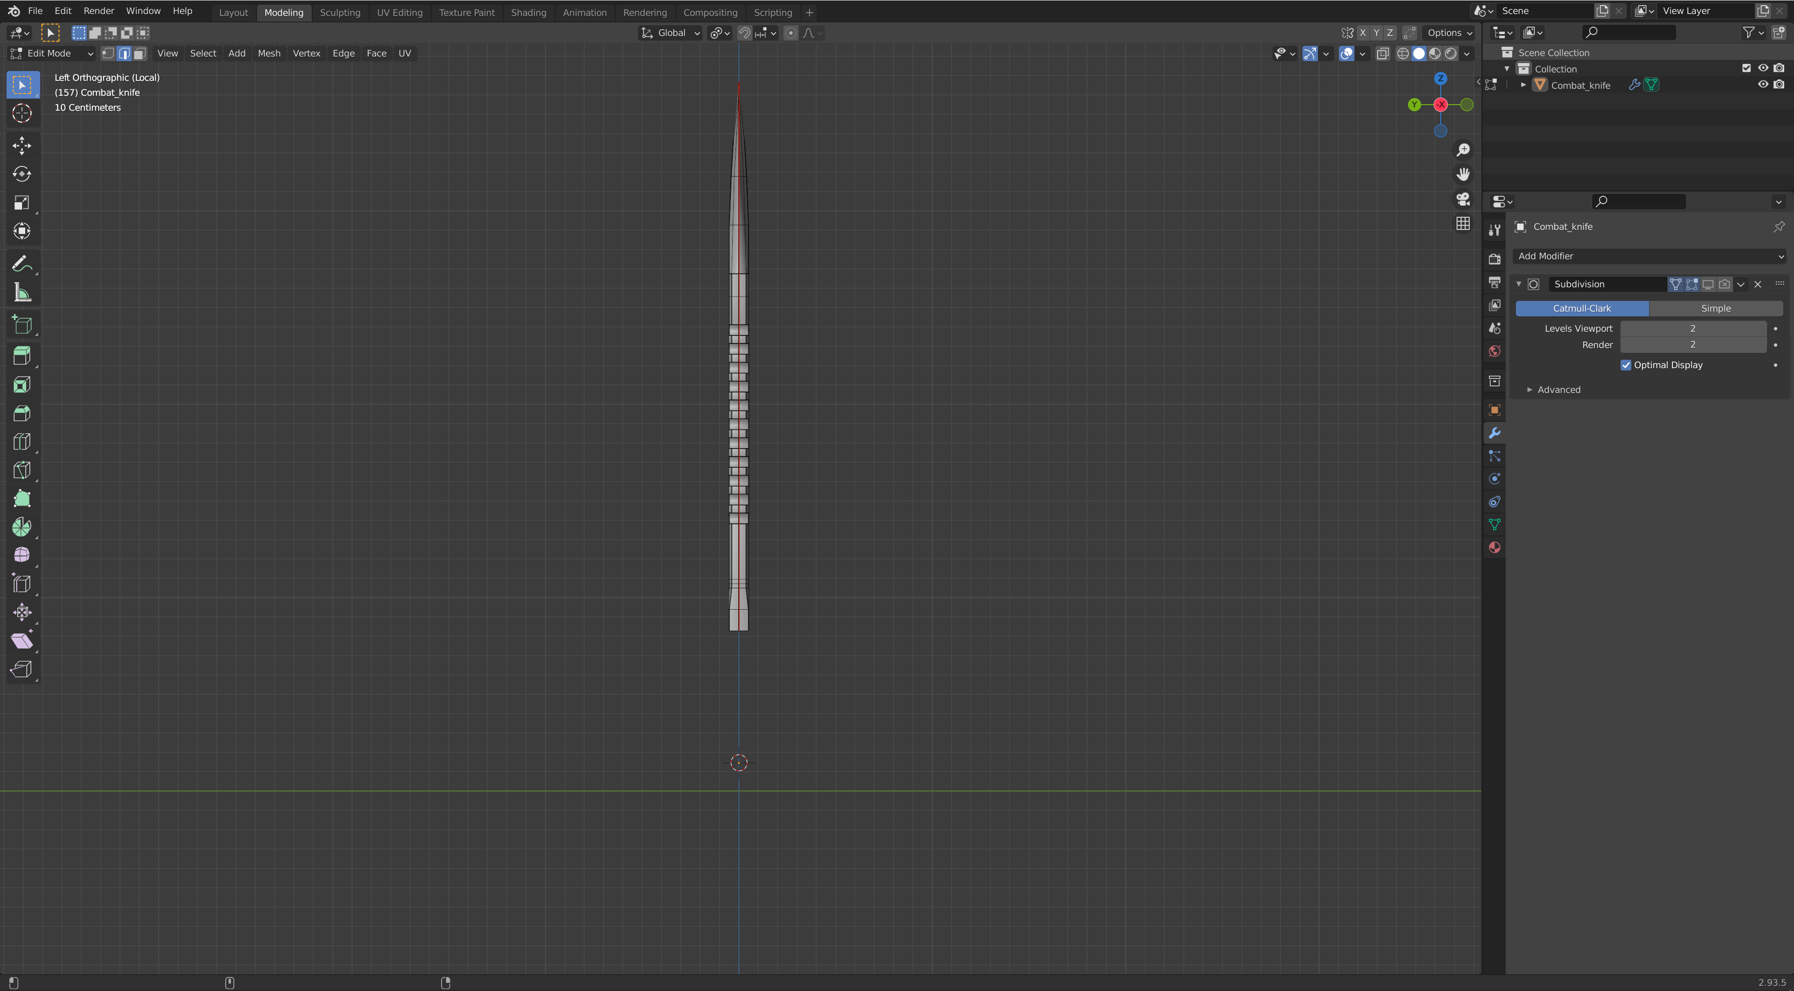Viewport: 1794px width, 991px height.
Task: Expand Combat_knife in outliner
Action: (x=1524, y=85)
